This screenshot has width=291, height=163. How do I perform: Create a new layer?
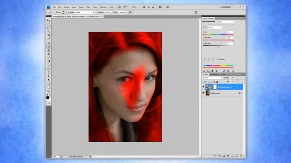(237, 156)
